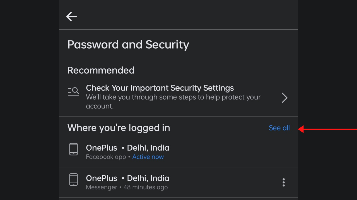Open three-dot menu for Messenger session
The height and width of the screenshot is (200, 357).
click(284, 182)
